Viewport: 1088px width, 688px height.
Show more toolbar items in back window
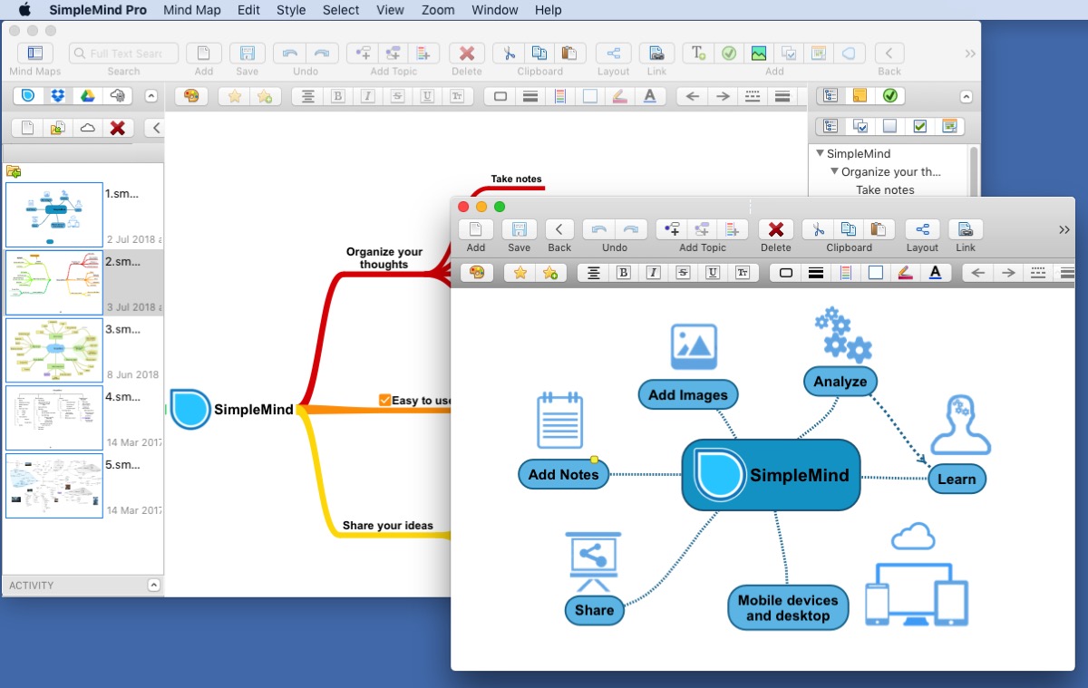pos(970,53)
